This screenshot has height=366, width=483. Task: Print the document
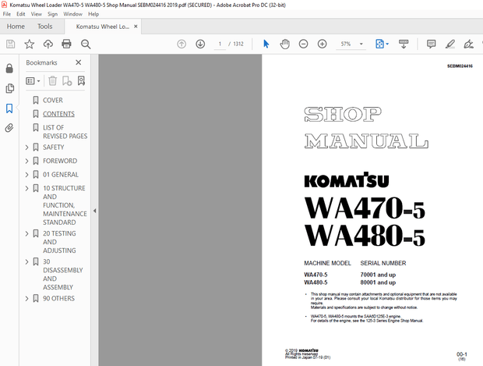66,44
